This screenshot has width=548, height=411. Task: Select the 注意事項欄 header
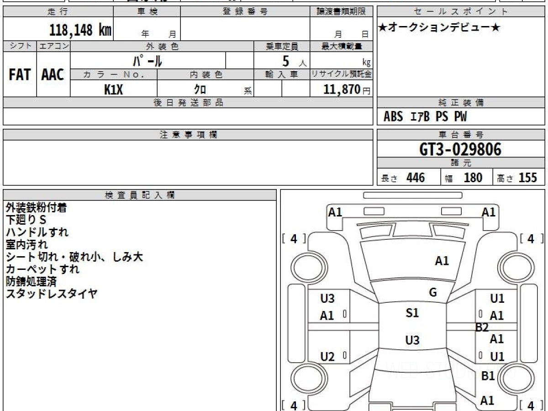[188, 135]
